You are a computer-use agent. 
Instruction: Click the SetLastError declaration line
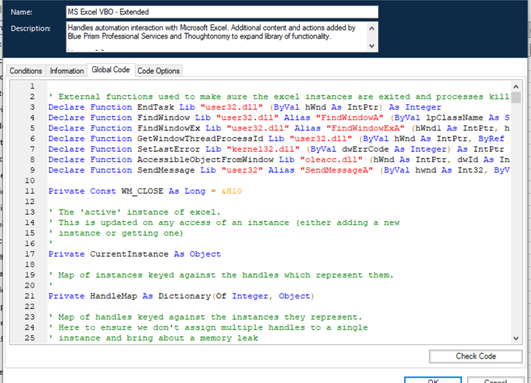pyautogui.click(x=276, y=149)
